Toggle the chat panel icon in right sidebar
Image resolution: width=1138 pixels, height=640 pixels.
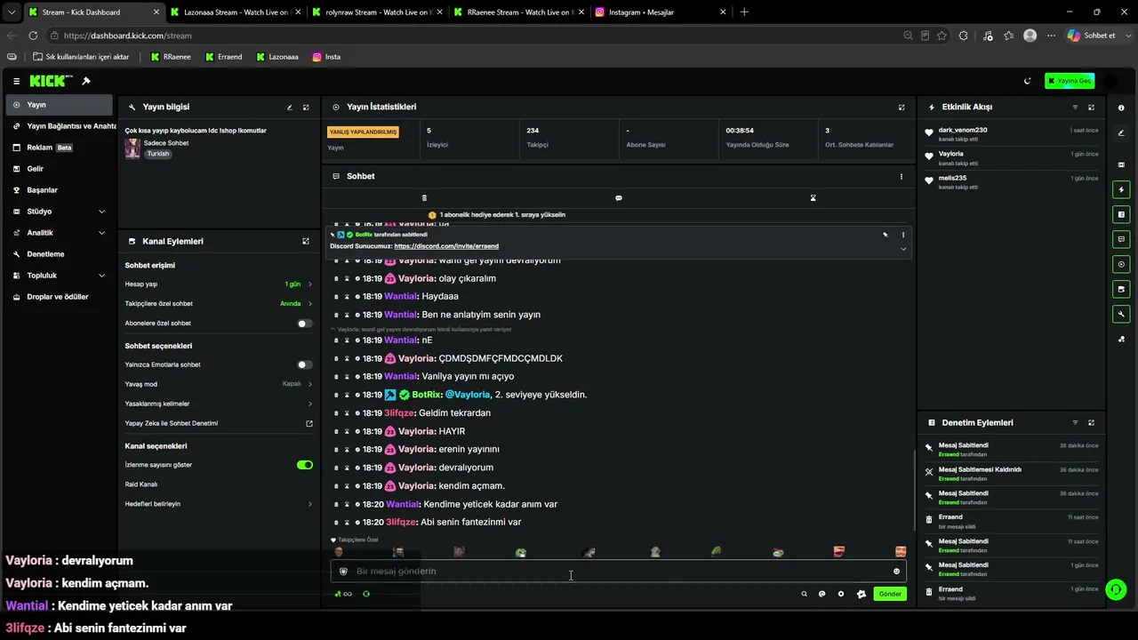click(1121, 239)
